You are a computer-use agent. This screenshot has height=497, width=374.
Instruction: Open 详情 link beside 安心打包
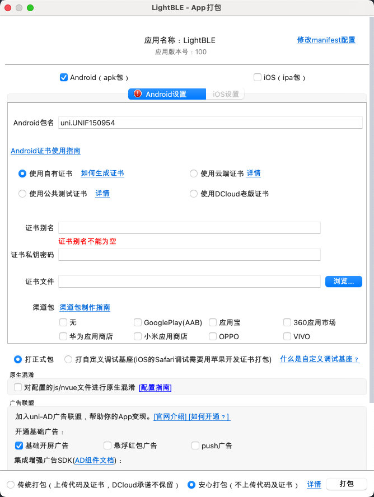[x=314, y=485]
